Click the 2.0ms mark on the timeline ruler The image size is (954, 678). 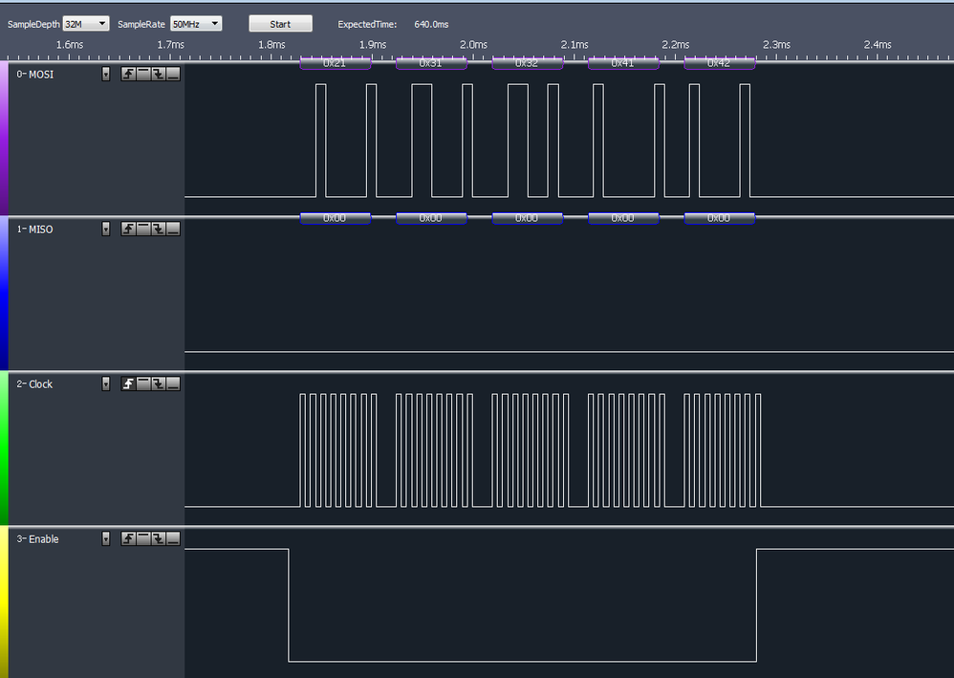click(474, 44)
